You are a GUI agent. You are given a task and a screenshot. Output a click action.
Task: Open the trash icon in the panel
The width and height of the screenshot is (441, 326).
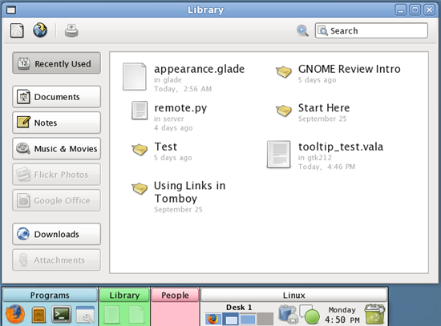point(374,314)
